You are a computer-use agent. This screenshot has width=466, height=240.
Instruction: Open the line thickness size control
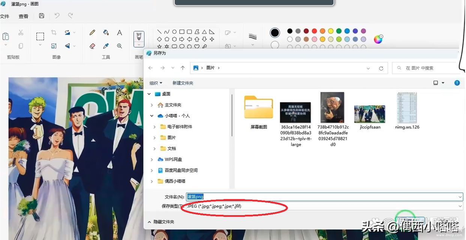pos(253,37)
